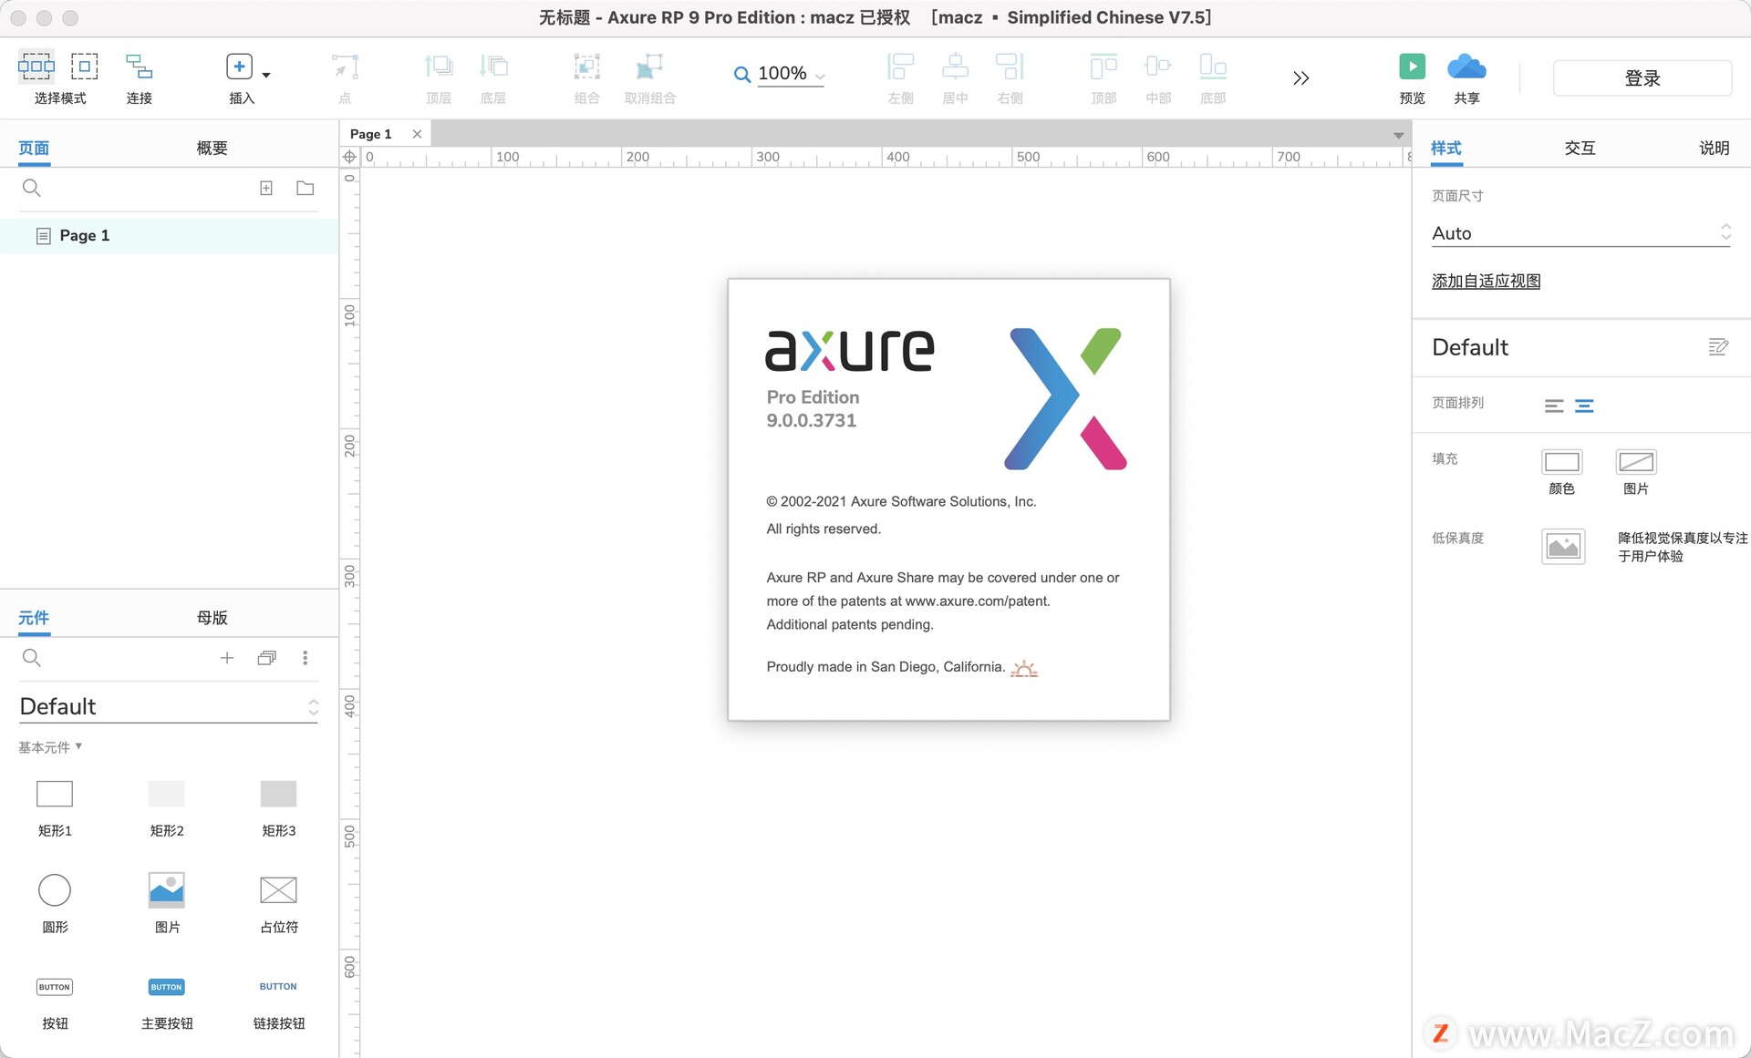Click the 组合 group icon
The image size is (1751, 1058).
point(586,67)
